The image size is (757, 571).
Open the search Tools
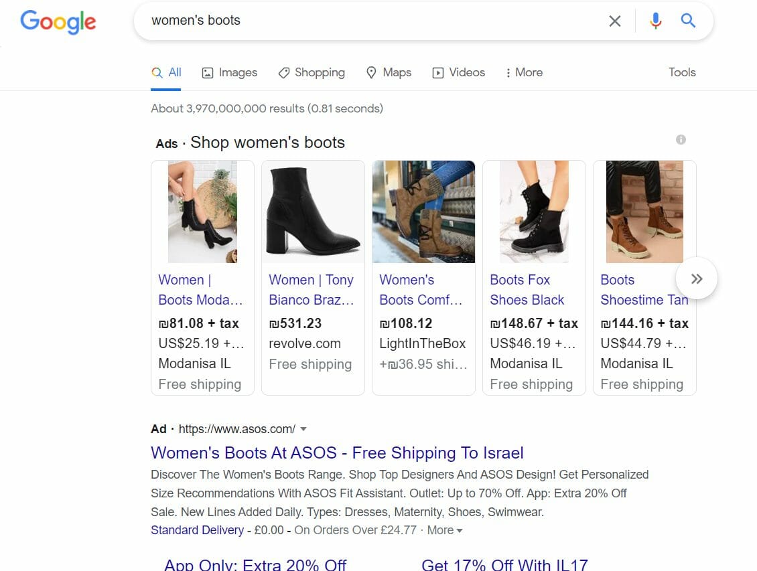pyautogui.click(x=682, y=72)
